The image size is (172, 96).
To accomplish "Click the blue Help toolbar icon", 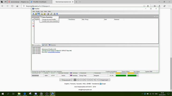I will [x=57, y=14].
